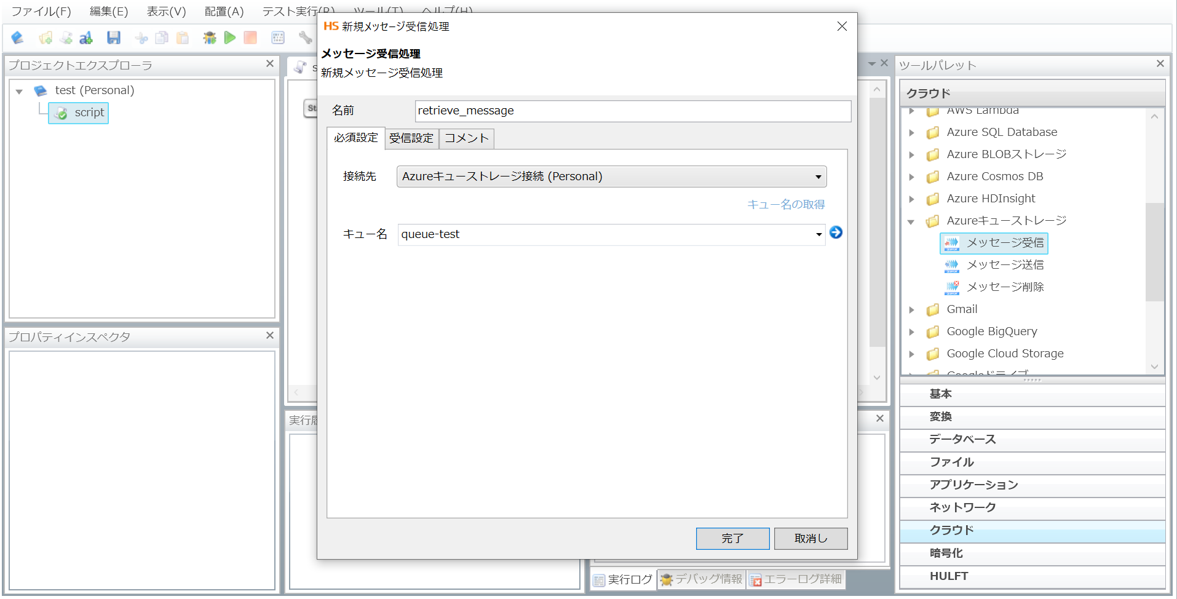Click the キュー名の取得 link
Screen dimensions: 1177x599
(785, 204)
